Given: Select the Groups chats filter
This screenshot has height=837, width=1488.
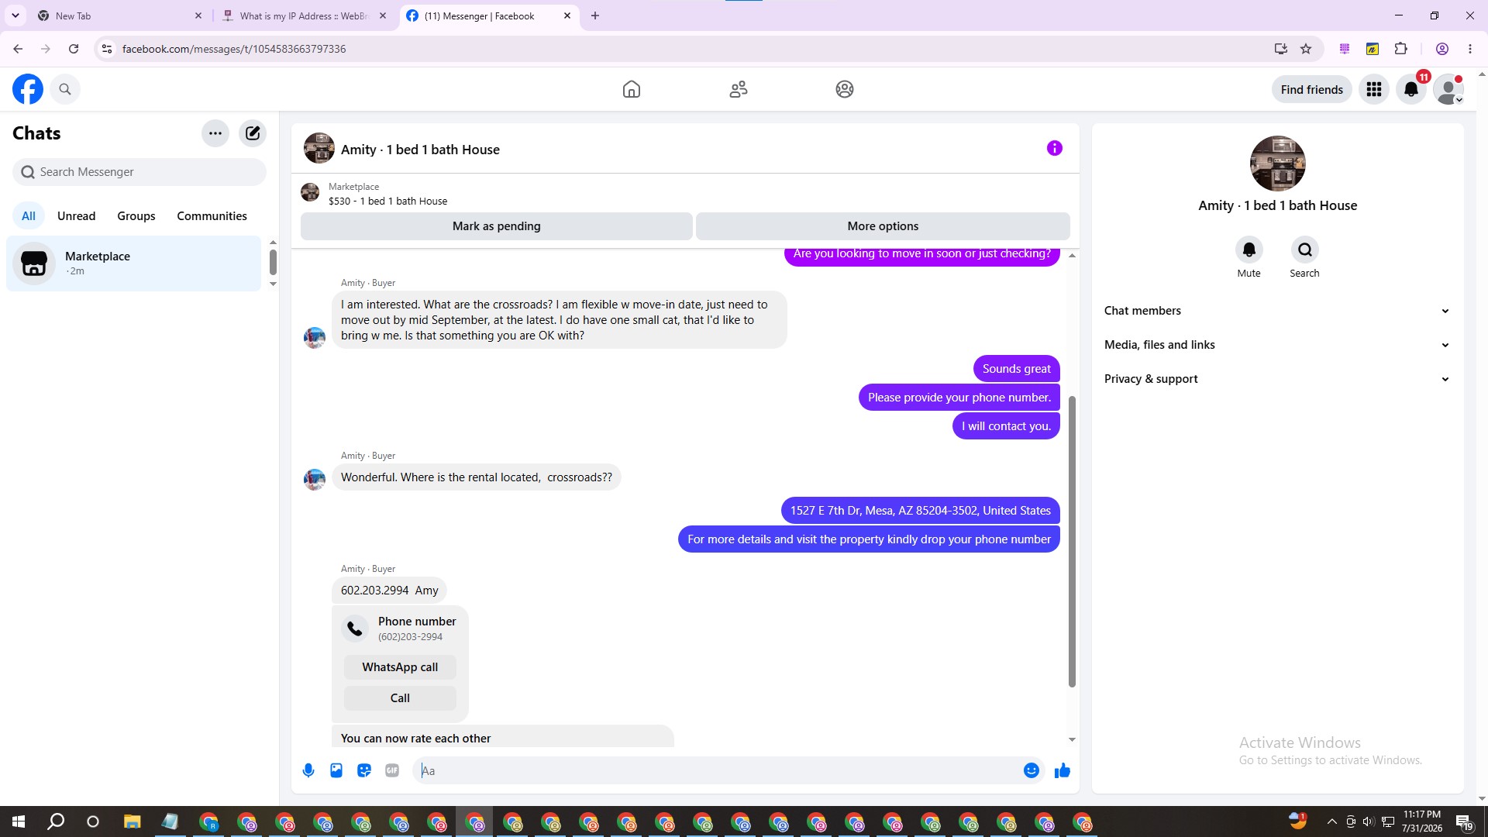Looking at the screenshot, I should (x=136, y=216).
